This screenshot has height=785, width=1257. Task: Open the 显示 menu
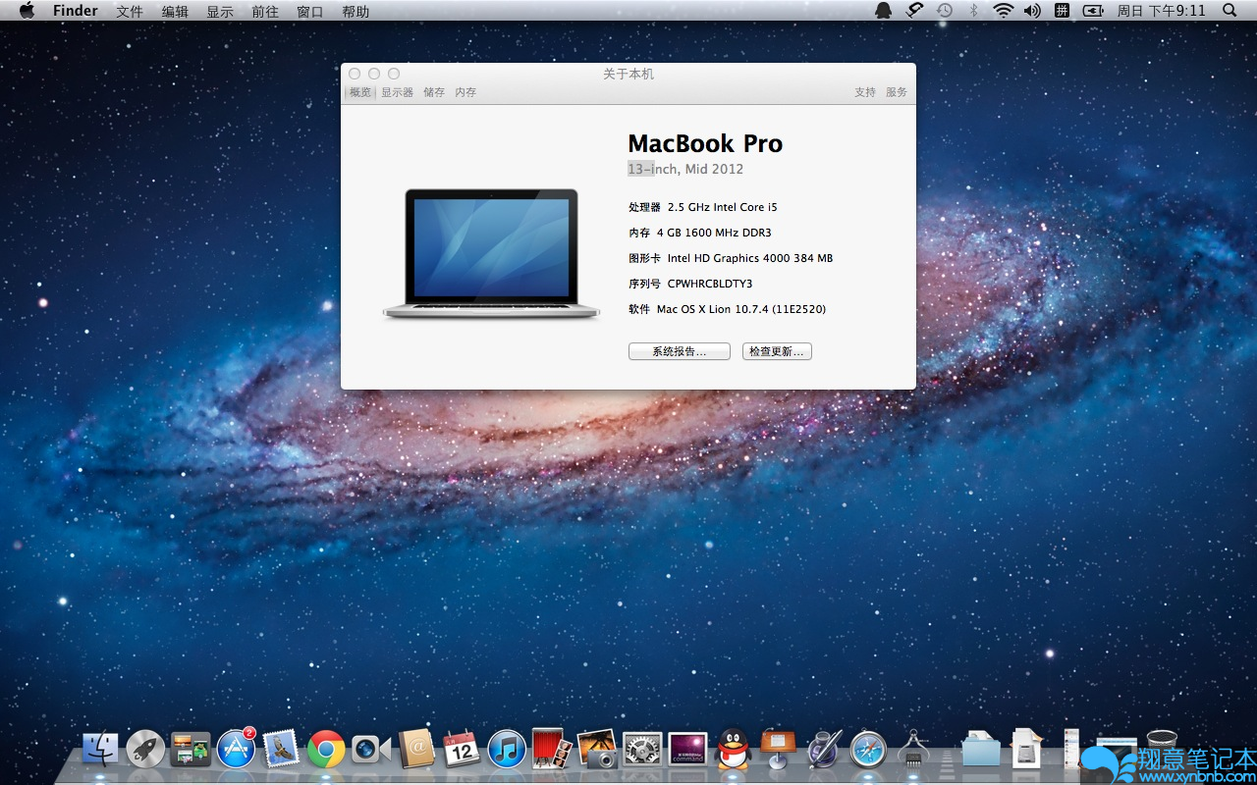pyautogui.click(x=220, y=12)
